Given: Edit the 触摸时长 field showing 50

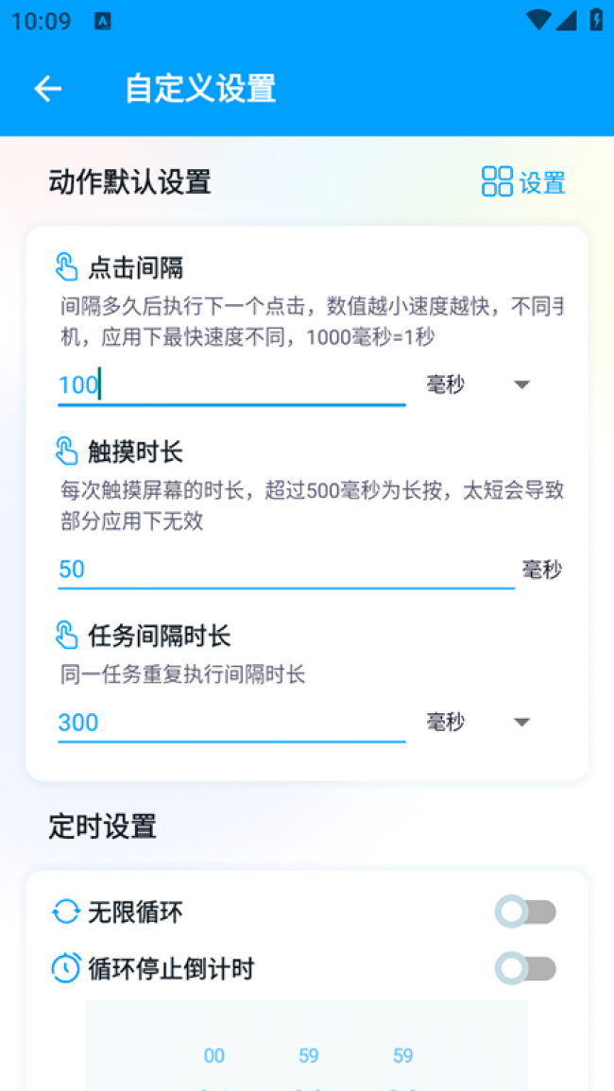Looking at the screenshot, I should 285,569.
